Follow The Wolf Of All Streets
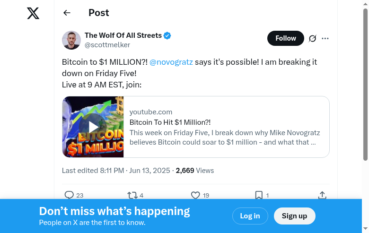The height and width of the screenshot is (233, 369). click(286, 38)
